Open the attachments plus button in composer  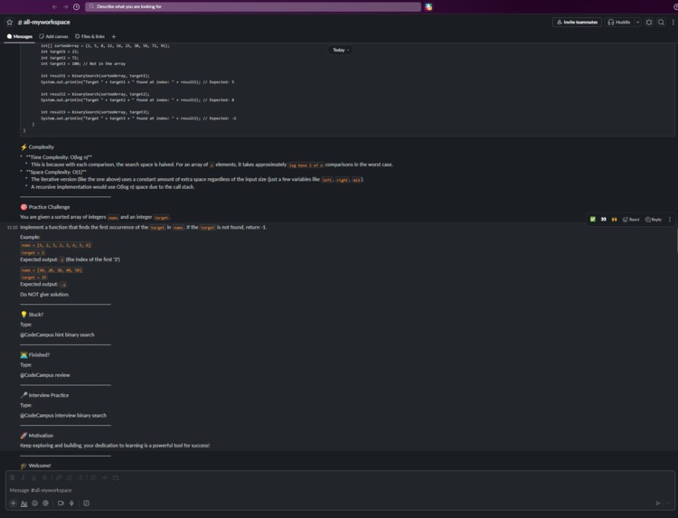point(13,504)
